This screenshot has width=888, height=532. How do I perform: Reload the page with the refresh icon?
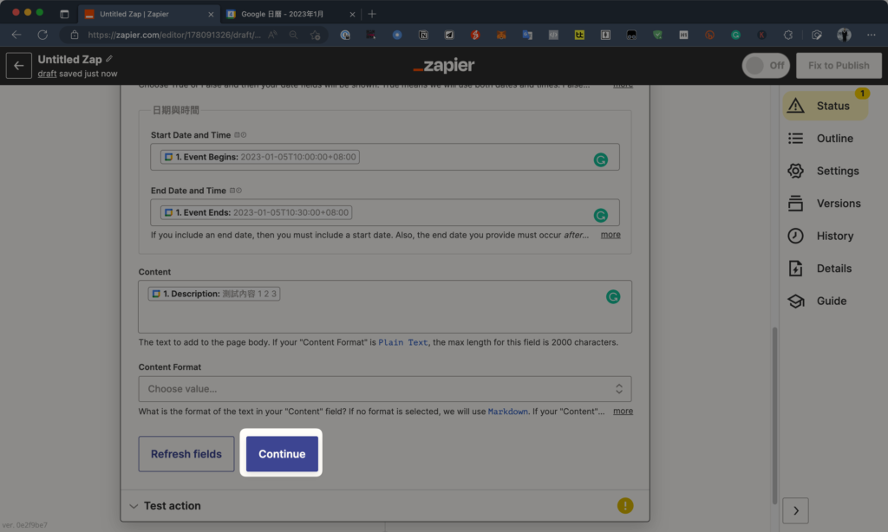[42, 35]
